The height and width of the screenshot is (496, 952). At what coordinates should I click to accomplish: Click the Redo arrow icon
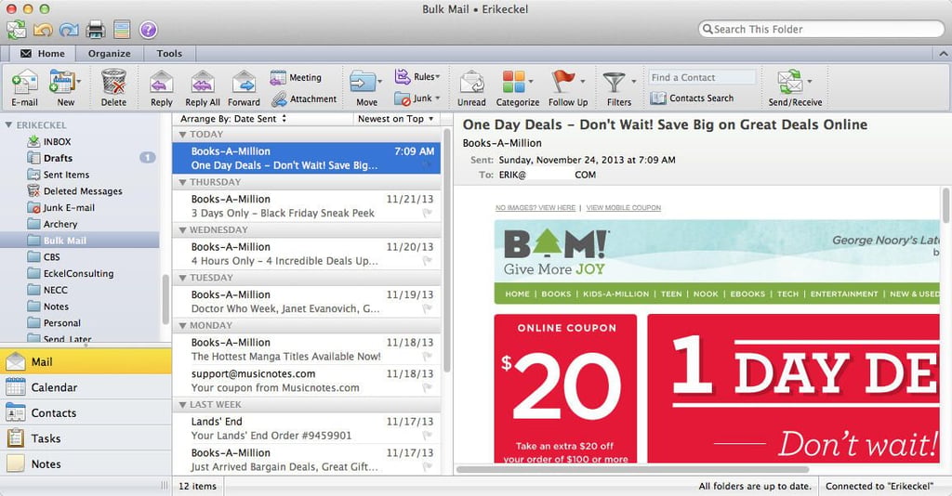pyautogui.click(x=69, y=29)
